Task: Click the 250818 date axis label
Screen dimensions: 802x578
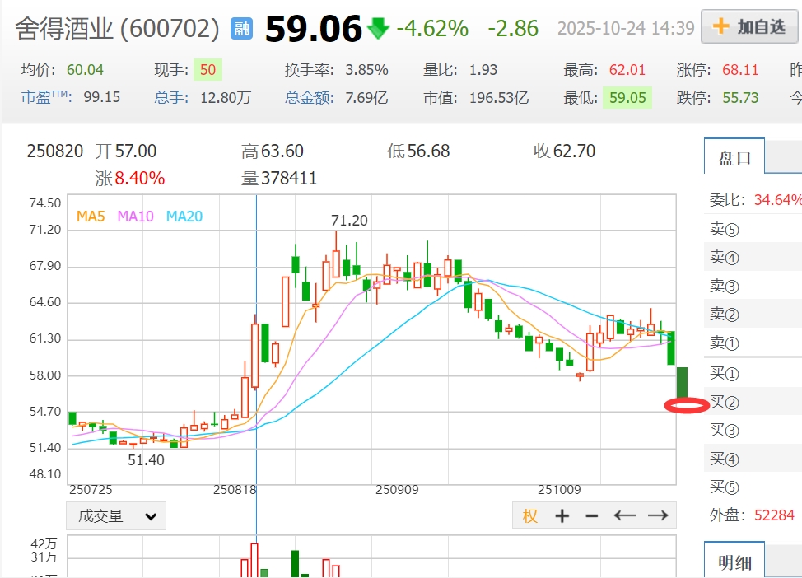Action: (x=235, y=490)
